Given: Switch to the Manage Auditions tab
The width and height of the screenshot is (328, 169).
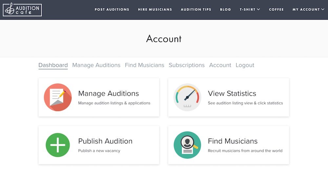Looking at the screenshot, I should click(x=96, y=65).
